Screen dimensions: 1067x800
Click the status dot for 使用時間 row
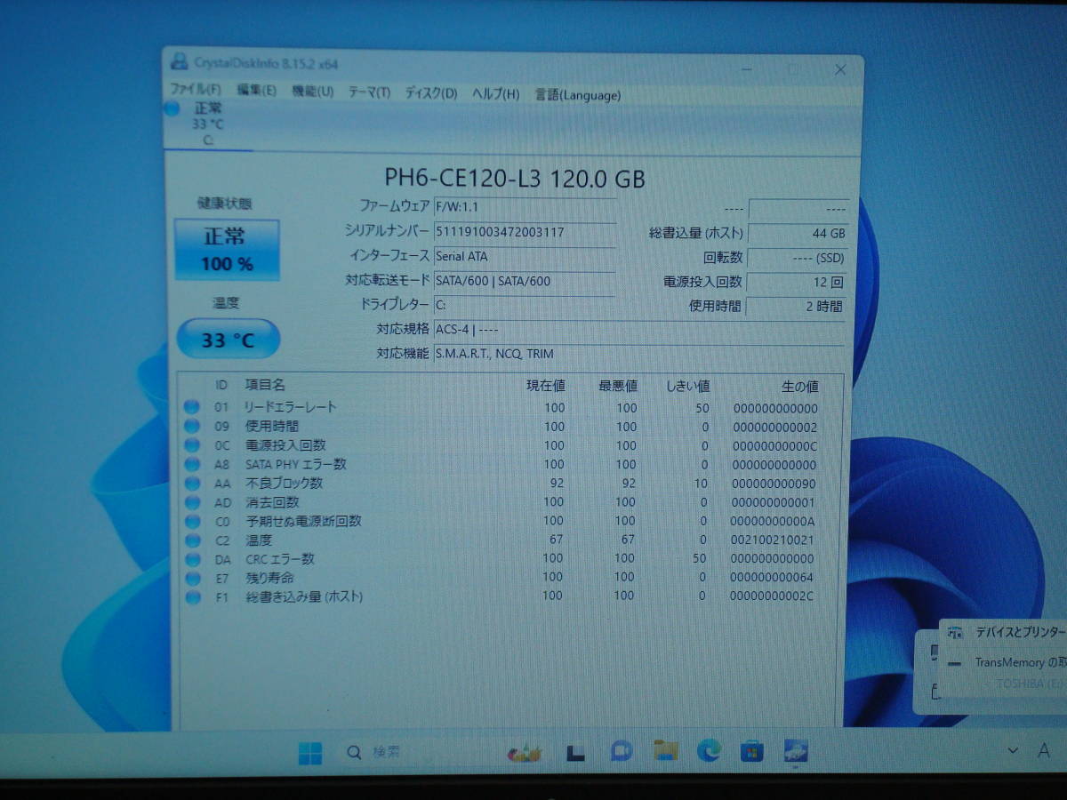tap(191, 427)
